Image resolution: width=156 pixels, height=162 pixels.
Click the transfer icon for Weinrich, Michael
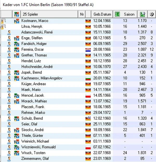[x=17, y=142]
